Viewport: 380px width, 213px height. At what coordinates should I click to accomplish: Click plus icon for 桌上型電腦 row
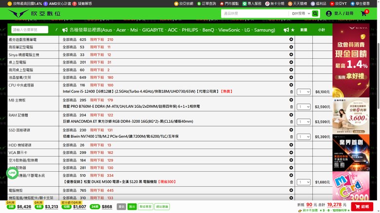[x=291, y=62]
